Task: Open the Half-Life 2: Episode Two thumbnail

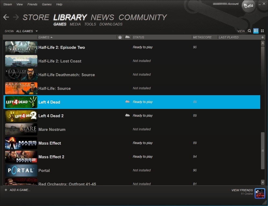Action: (x=21, y=47)
